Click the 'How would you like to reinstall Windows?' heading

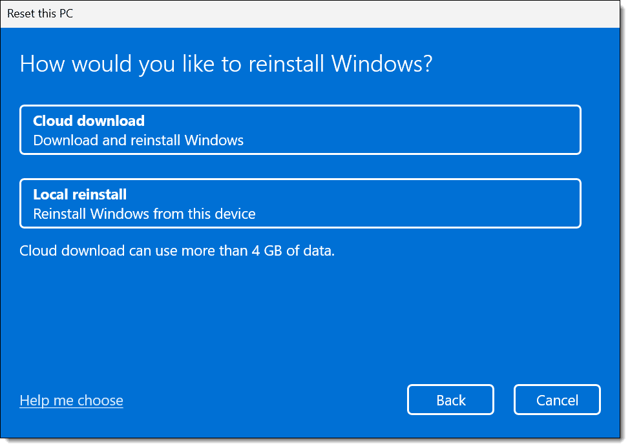click(226, 64)
